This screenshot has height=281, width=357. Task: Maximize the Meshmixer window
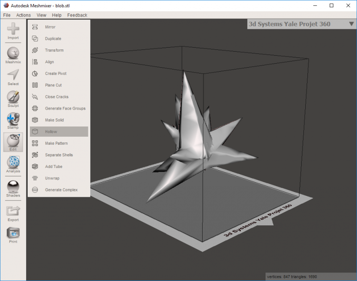coord(332,5)
